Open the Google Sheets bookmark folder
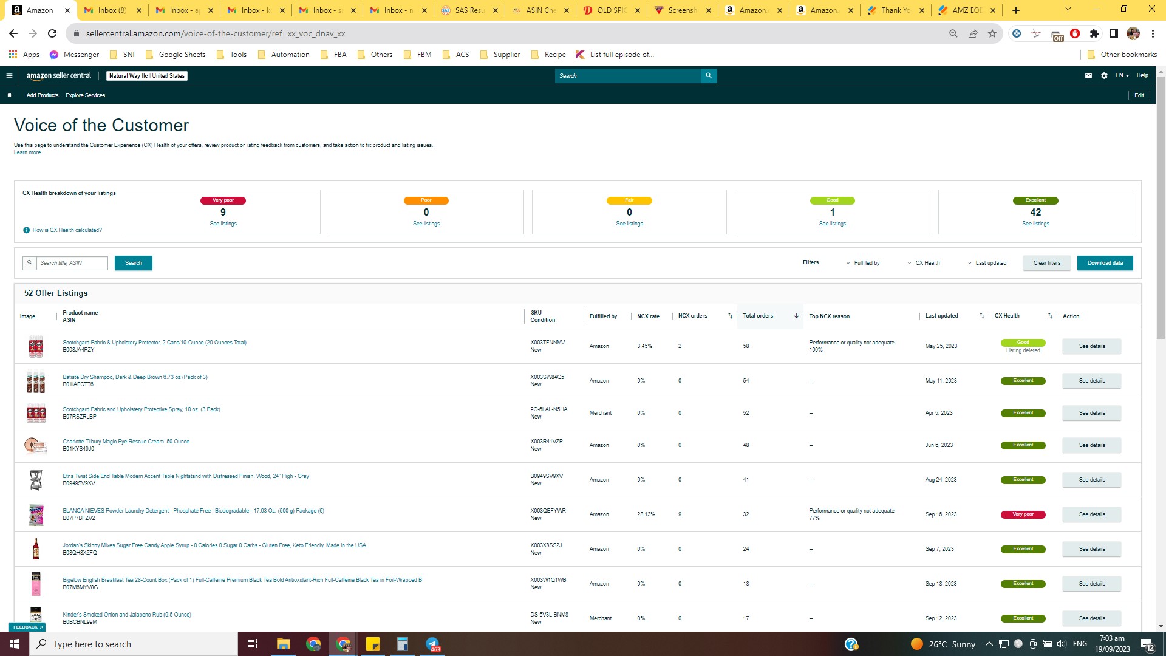Screen dimensions: 1166x656 click(176, 55)
